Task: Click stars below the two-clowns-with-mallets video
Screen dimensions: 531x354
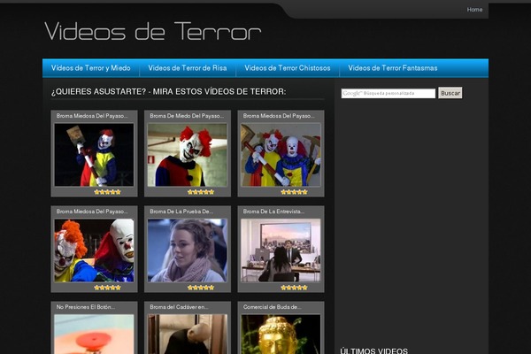Action: point(294,192)
